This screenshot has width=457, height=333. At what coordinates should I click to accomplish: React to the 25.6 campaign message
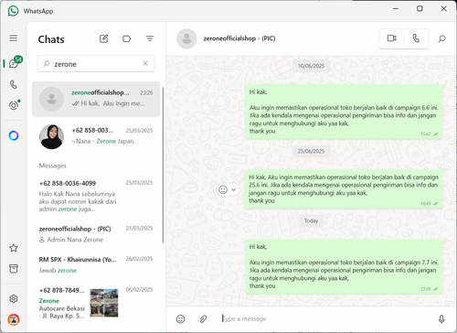[223, 189]
